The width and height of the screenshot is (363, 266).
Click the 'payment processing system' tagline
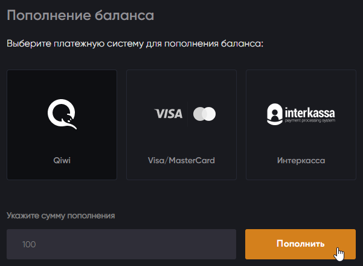(x=310, y=121)
